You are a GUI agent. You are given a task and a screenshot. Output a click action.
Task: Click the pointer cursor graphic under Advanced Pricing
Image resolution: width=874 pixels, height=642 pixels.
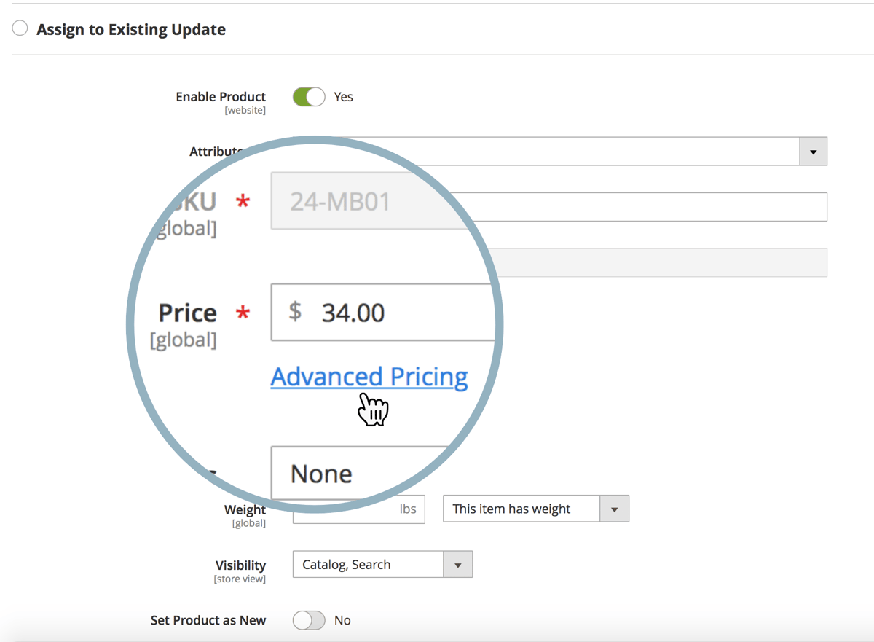373,410
